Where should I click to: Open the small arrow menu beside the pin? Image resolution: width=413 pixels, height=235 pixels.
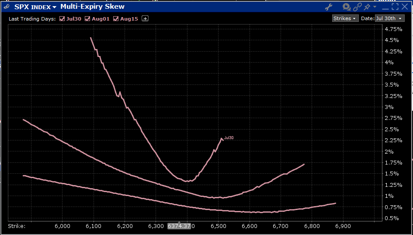tap(375, 7)
